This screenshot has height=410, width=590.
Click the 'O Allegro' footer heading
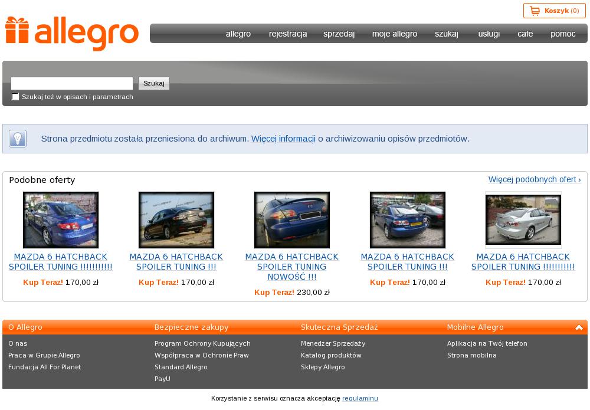(25, 327)
